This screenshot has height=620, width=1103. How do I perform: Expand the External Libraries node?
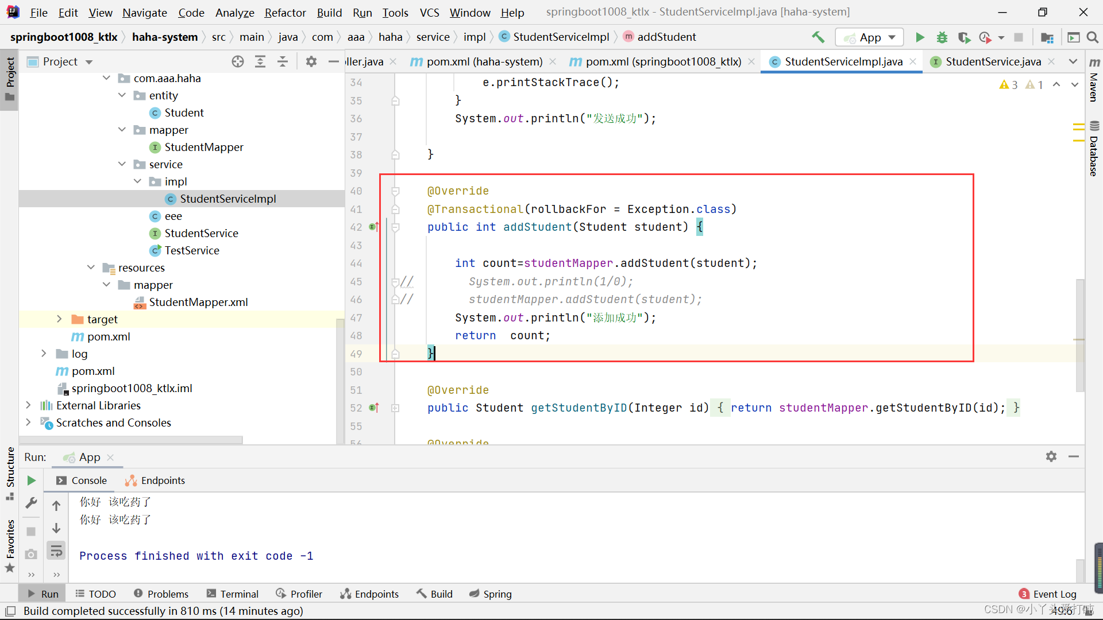click(27, 405)
